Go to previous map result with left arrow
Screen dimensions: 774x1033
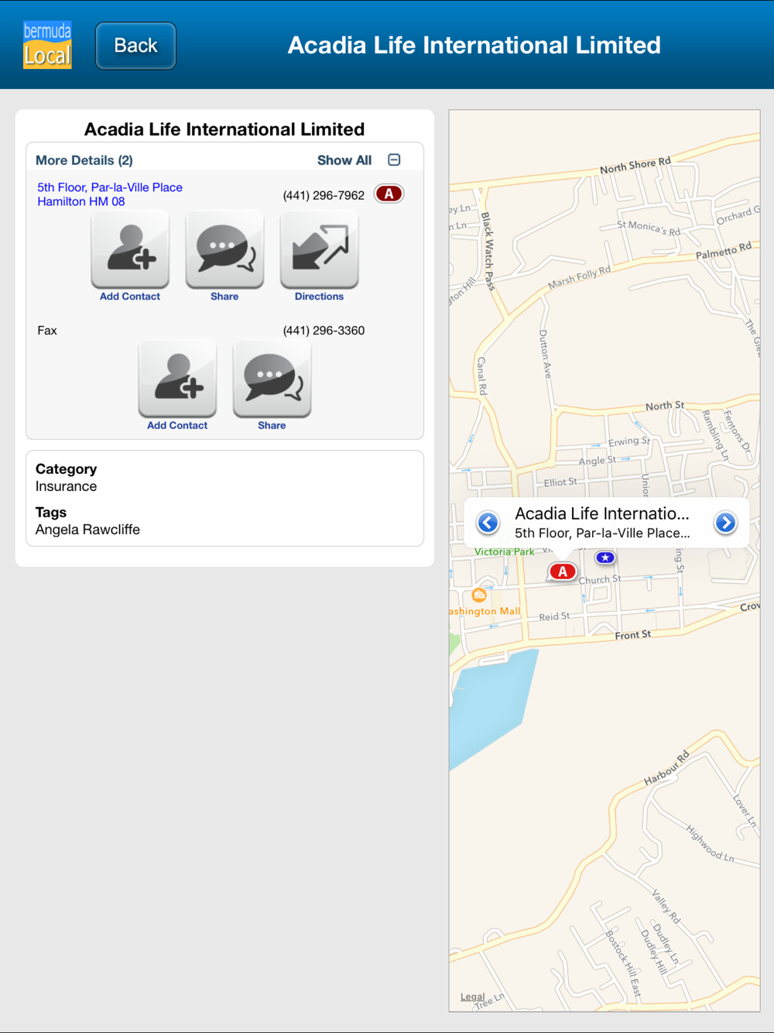click(488, 523)
